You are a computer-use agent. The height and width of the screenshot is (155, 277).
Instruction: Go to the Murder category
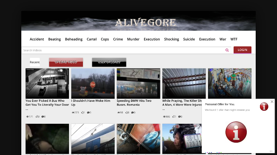133,39
